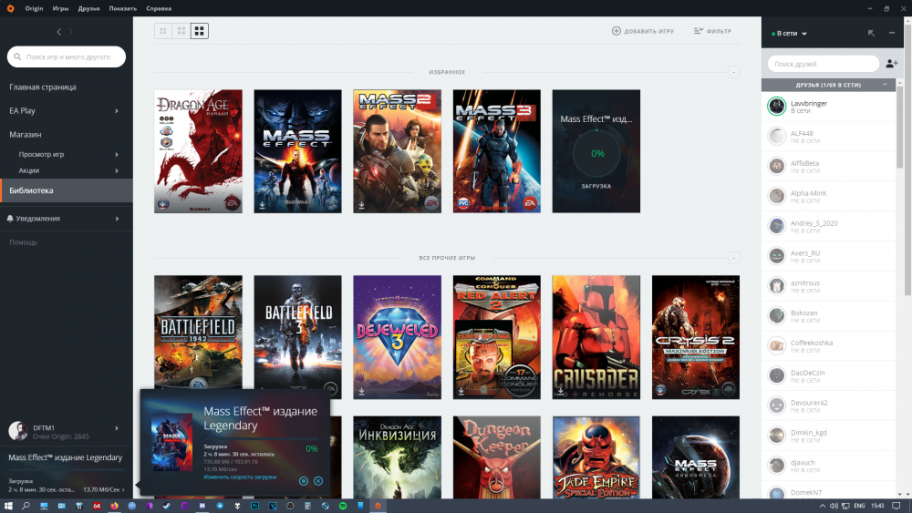Select large tile view

(200, 31)
